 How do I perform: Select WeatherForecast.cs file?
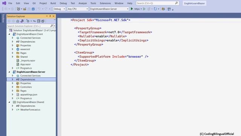(x=30, y=110)
